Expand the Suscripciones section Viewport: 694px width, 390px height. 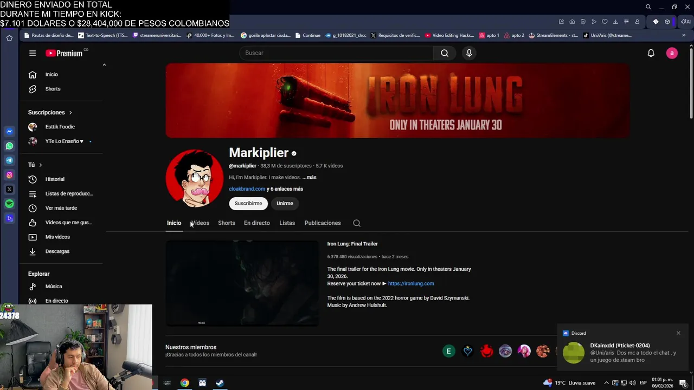(50, 112)
